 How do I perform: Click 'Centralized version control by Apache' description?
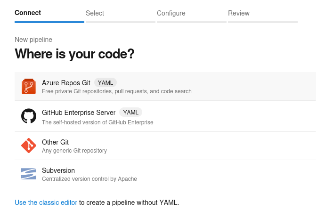click(x=89, y=179)
